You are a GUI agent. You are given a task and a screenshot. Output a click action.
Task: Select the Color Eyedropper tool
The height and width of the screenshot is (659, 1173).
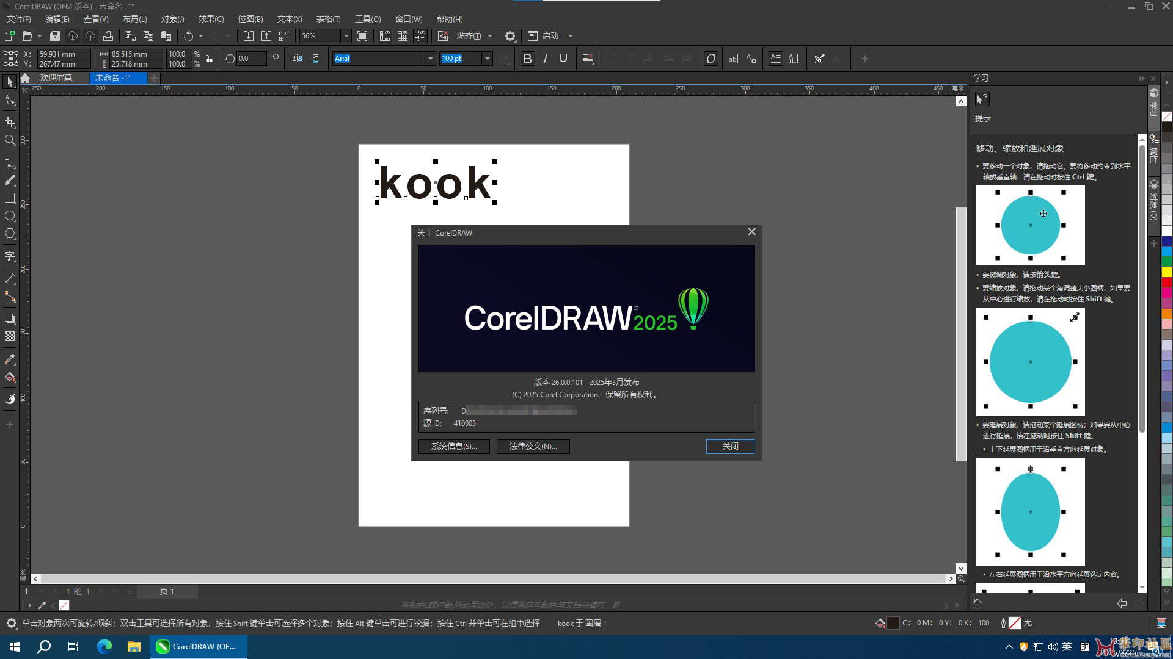[x=10, y=359]
